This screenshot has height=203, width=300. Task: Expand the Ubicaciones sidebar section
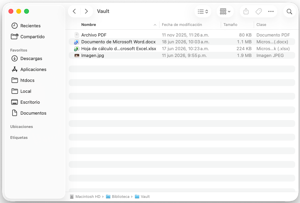click(22, 127)
